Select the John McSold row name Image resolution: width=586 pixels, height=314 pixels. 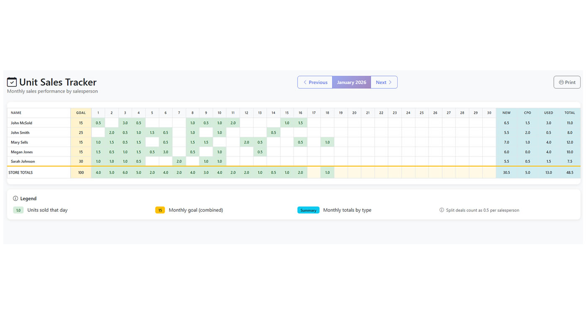click(x=21, y=123)
